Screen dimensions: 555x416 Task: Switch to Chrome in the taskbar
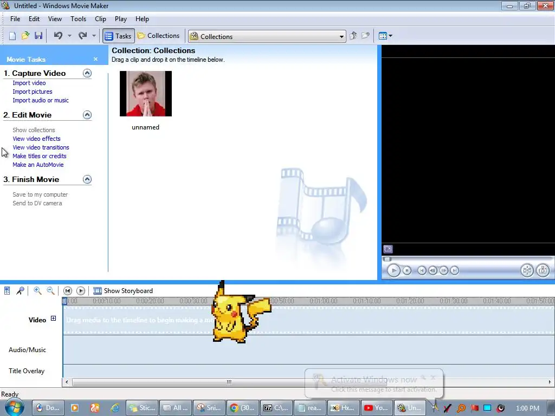[x=242, y=408]
